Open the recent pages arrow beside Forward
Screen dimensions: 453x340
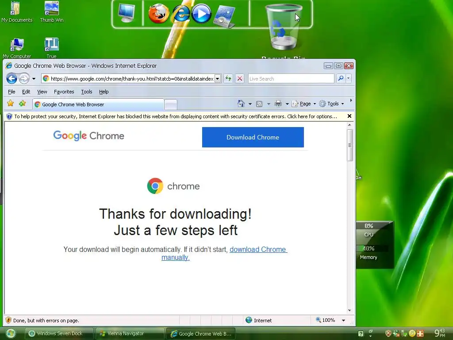(34, 79)
